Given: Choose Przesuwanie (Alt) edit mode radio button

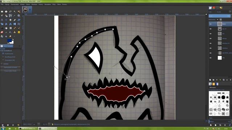Looking at the screenshot, I should click(x=3, y=60).
